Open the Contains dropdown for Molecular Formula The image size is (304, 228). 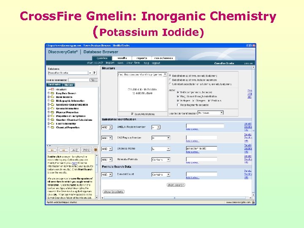[161, 160]
